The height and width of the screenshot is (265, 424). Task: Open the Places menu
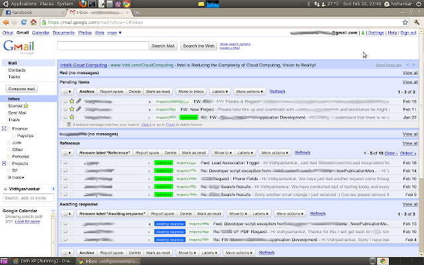[46, 4]
